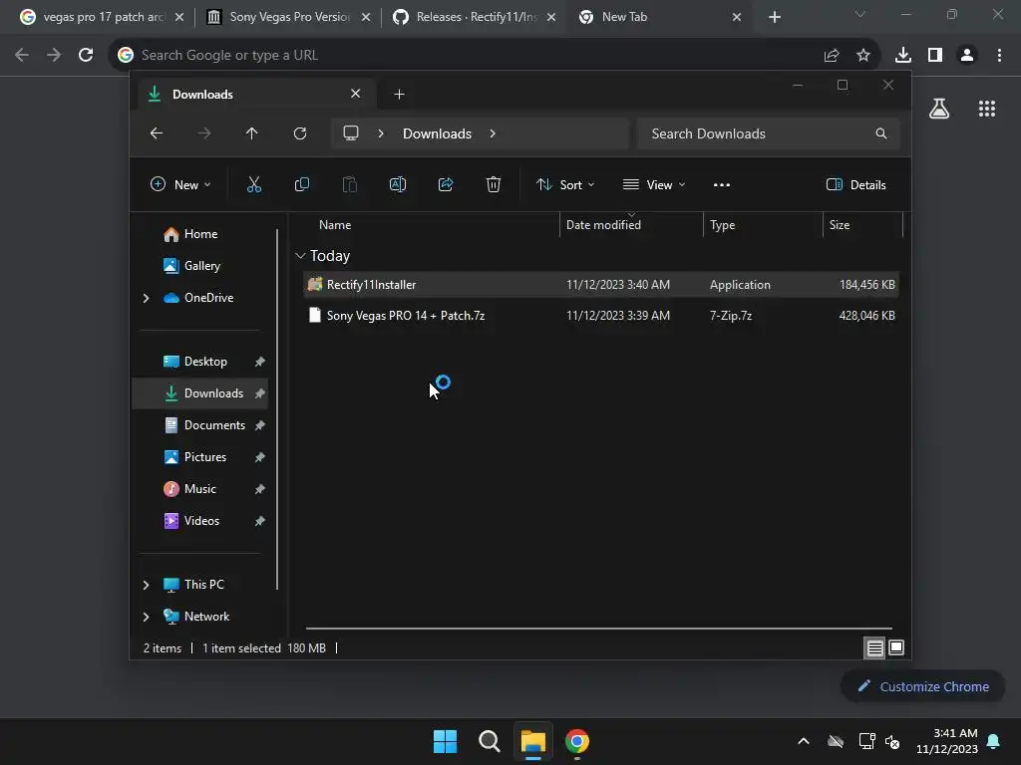
Task: Switch to large thumbnails view toggle
Action: click(896, 647)
